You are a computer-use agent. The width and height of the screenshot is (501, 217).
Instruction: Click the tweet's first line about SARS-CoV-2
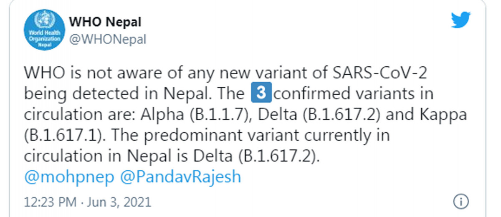225,73
